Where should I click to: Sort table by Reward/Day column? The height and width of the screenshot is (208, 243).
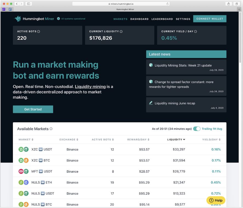138,140
